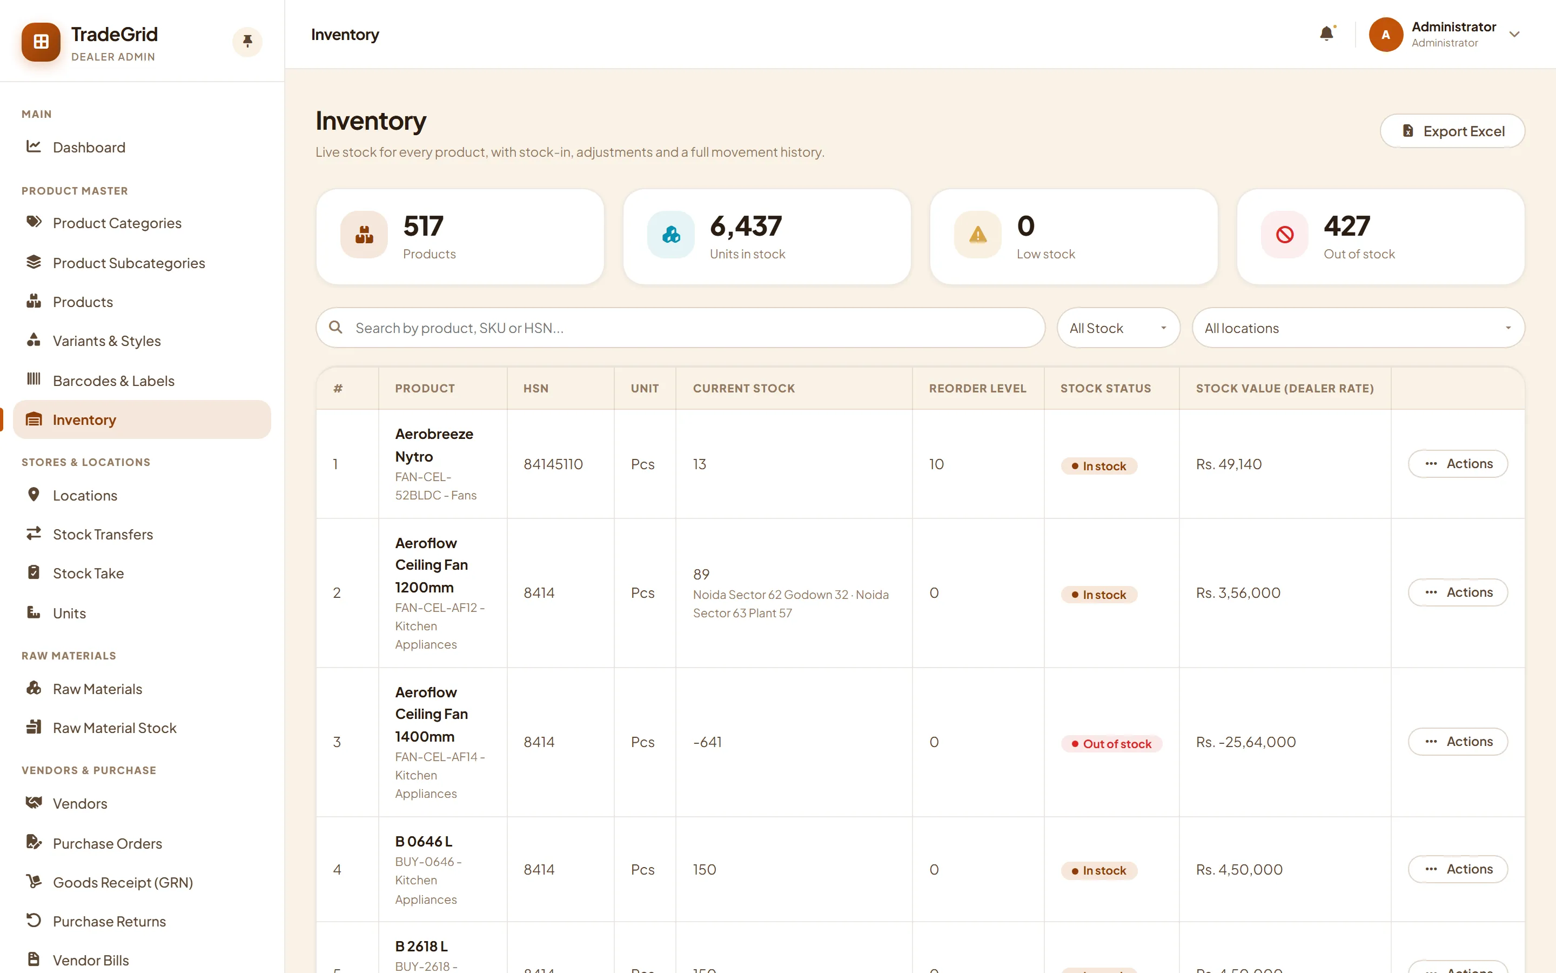Select Inventory in the sidebar
The width and height of the screenshot is (1556, 973).
pos(142,419)
